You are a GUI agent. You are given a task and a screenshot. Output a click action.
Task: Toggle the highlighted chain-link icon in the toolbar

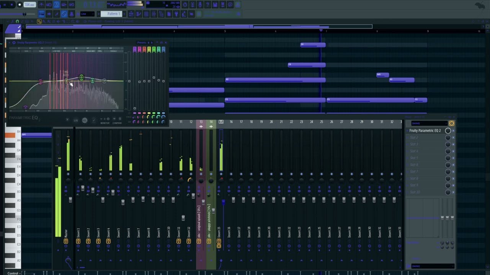click(x=64, y=14)
